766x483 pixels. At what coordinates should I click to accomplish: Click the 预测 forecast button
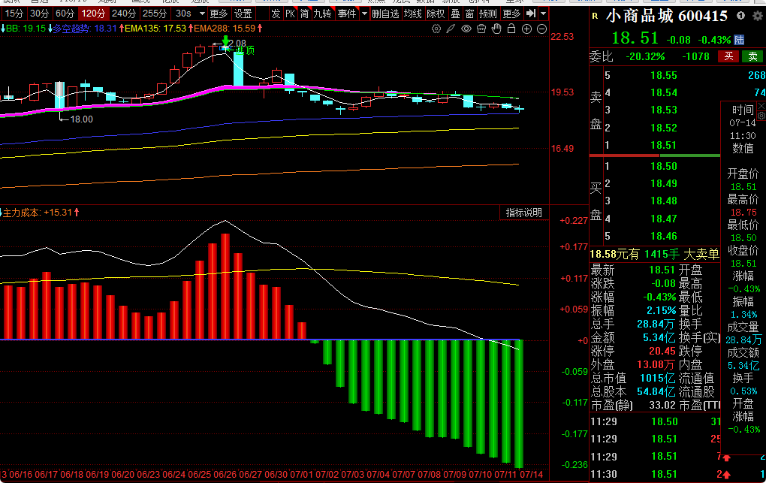click(x=487, y=14)
